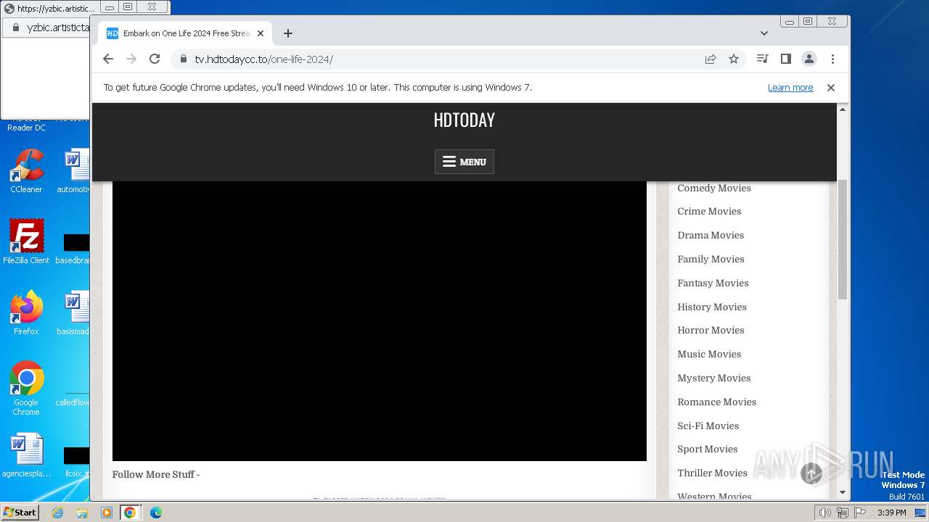Open Sci-Fi Movies category
This screenshot has height=522, width=929.
click(x=708, y=426)
